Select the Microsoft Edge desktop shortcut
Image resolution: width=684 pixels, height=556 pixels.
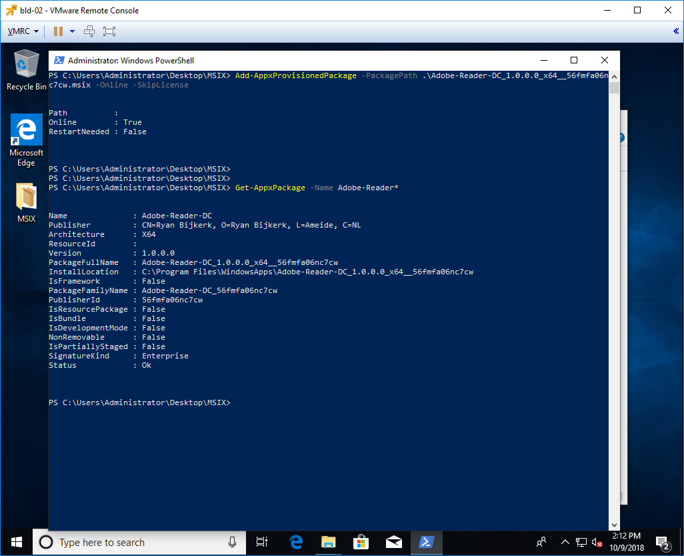click(x=26, y=141)
